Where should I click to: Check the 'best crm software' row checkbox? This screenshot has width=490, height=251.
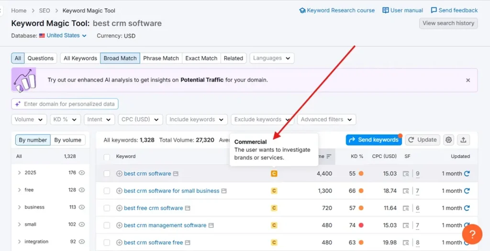coord(107,173)
